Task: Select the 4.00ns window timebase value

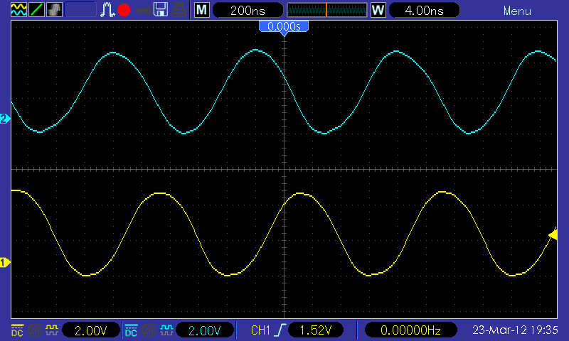Action: (x=424, y=10)
